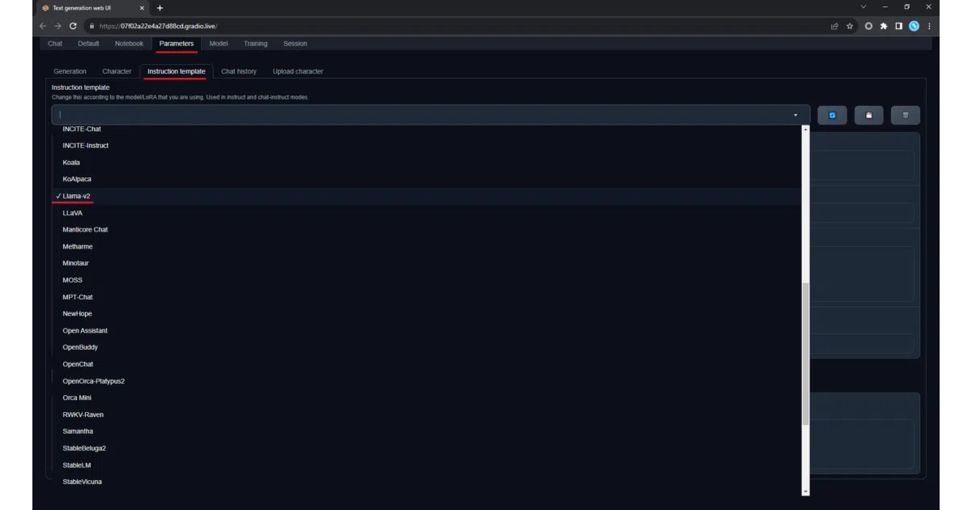Viewport: 972px width, 510px height.
Task: Click the save template floppy icon
Action: pyautogui.click(x=868, y=115)
